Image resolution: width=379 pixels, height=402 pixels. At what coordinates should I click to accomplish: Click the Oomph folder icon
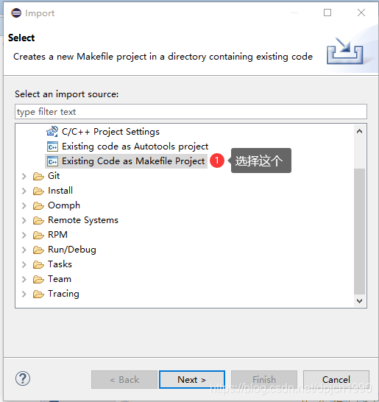point(38,206)
